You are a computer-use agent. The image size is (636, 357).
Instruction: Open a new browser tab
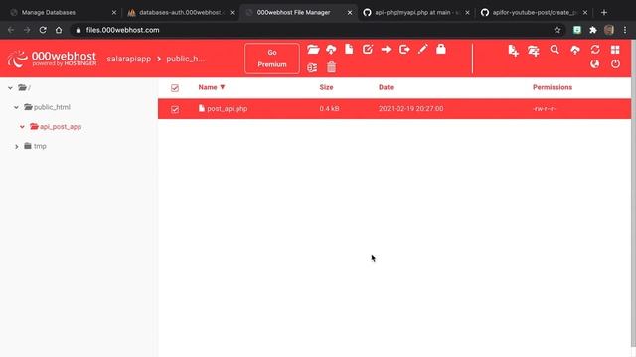(604, 13)
